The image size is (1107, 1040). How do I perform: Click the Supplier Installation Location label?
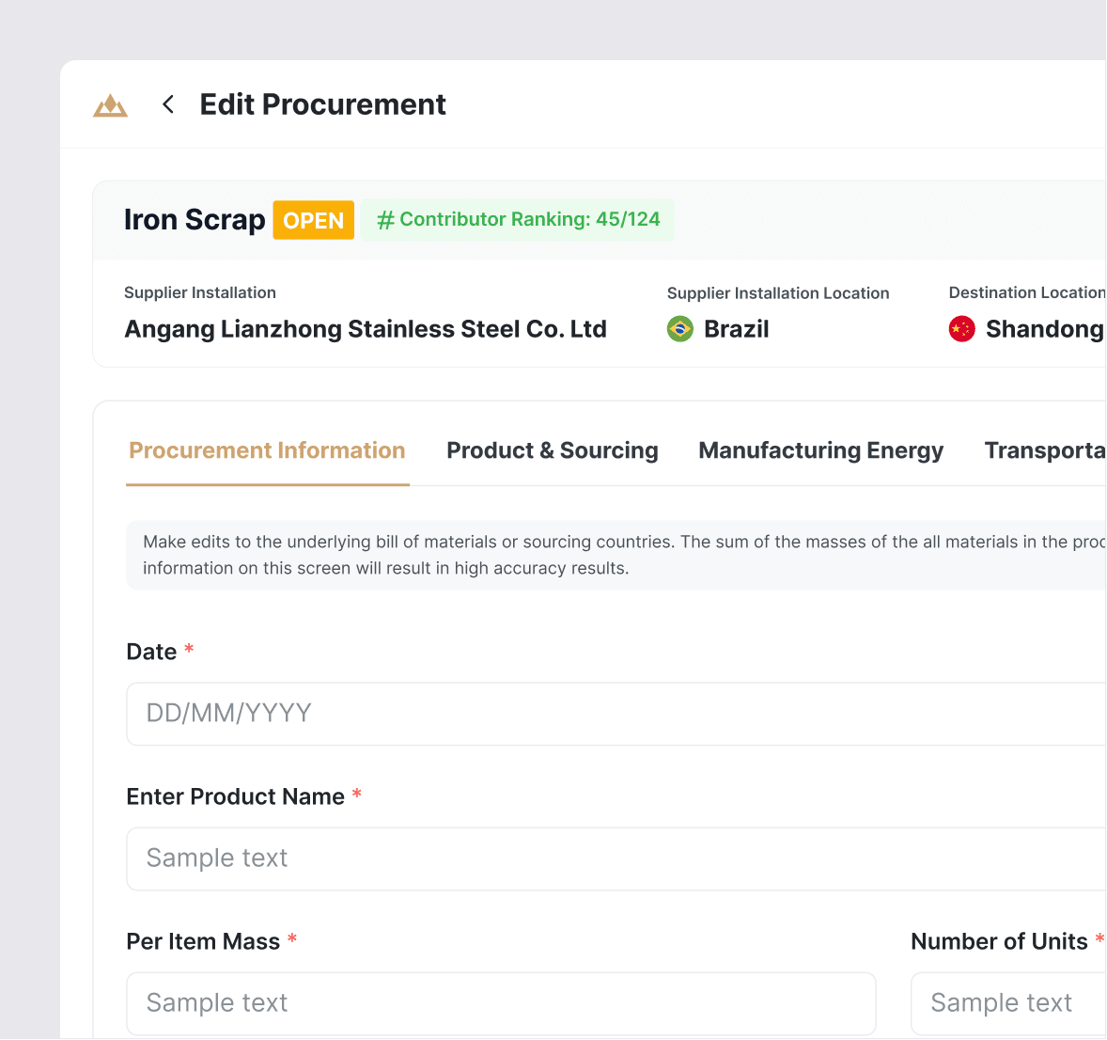(x=778, y=293)
